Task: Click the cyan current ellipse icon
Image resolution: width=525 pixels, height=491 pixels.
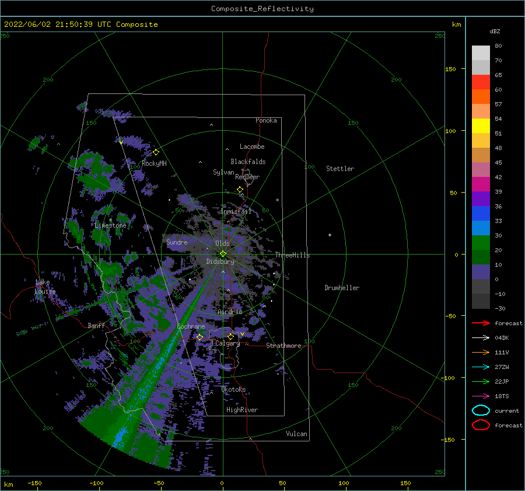Action: [481, 410]
